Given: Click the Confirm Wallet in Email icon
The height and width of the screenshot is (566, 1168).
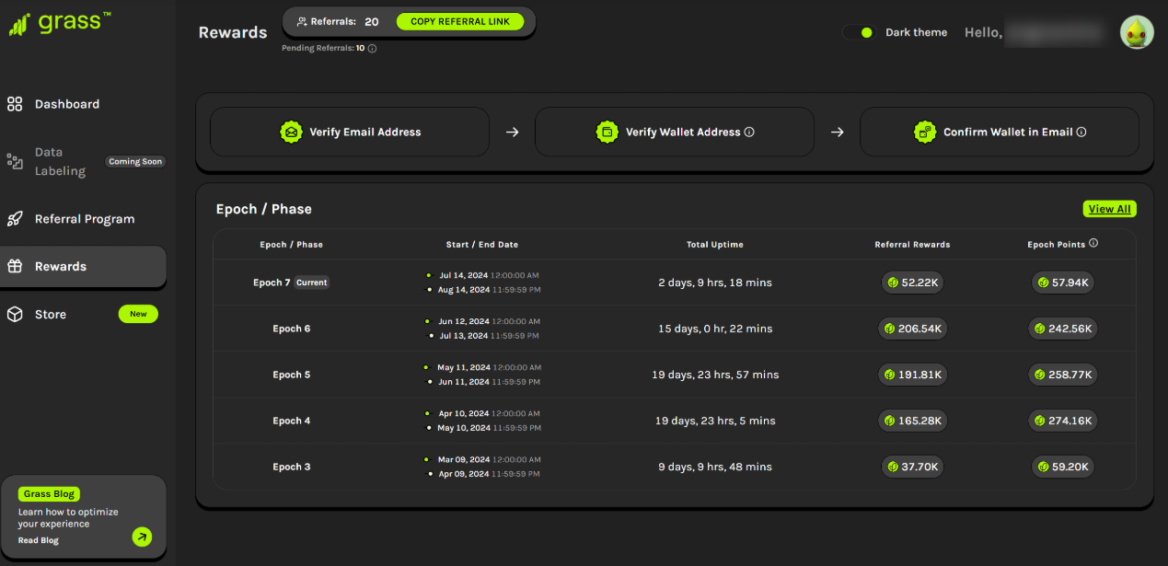Looking at the screenshot, I should pos(925,132).
